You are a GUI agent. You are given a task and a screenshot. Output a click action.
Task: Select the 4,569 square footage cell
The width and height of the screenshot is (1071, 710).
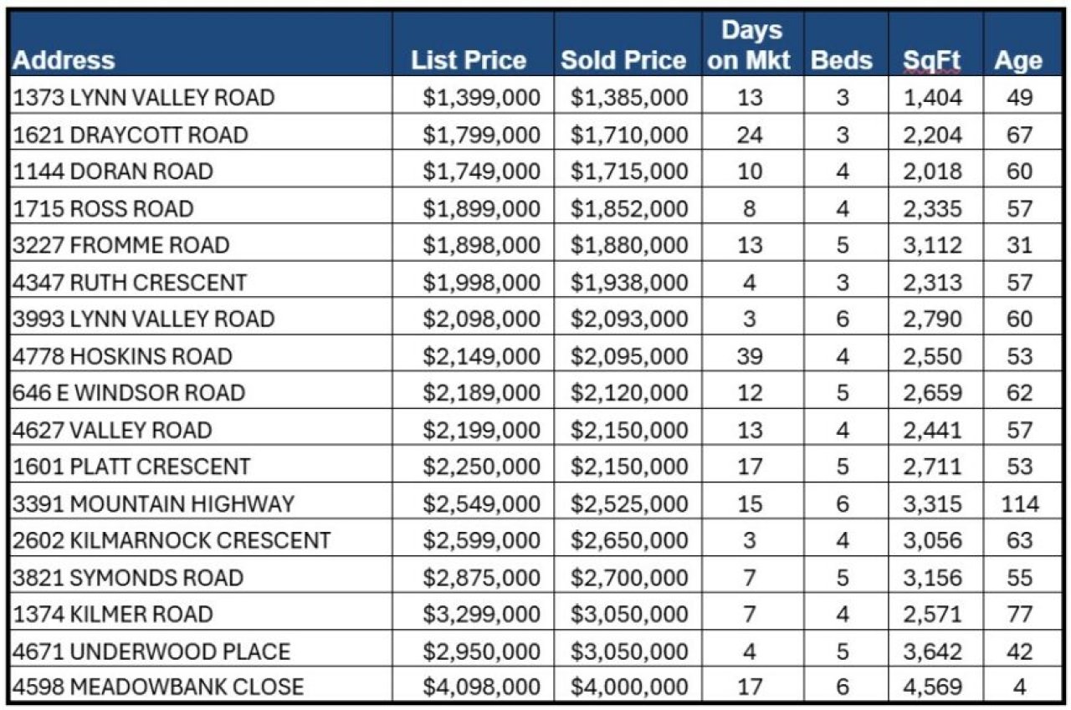pyautogui.click(x=932, y=687)
